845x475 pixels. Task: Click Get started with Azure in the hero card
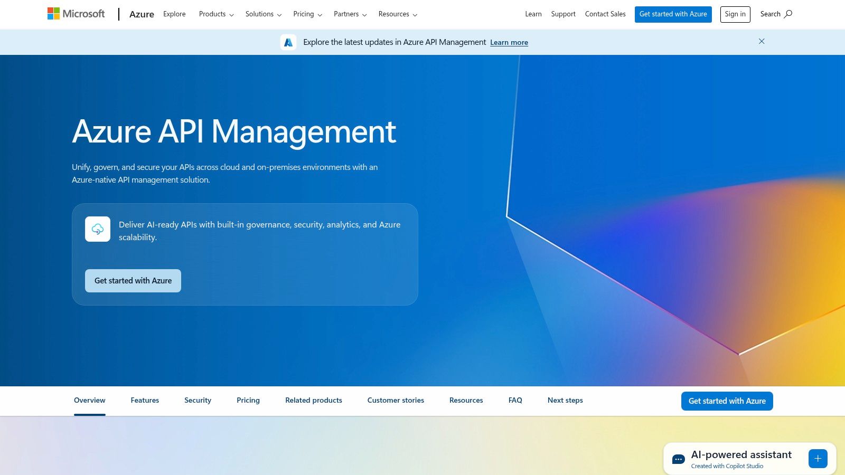(133, 281)
